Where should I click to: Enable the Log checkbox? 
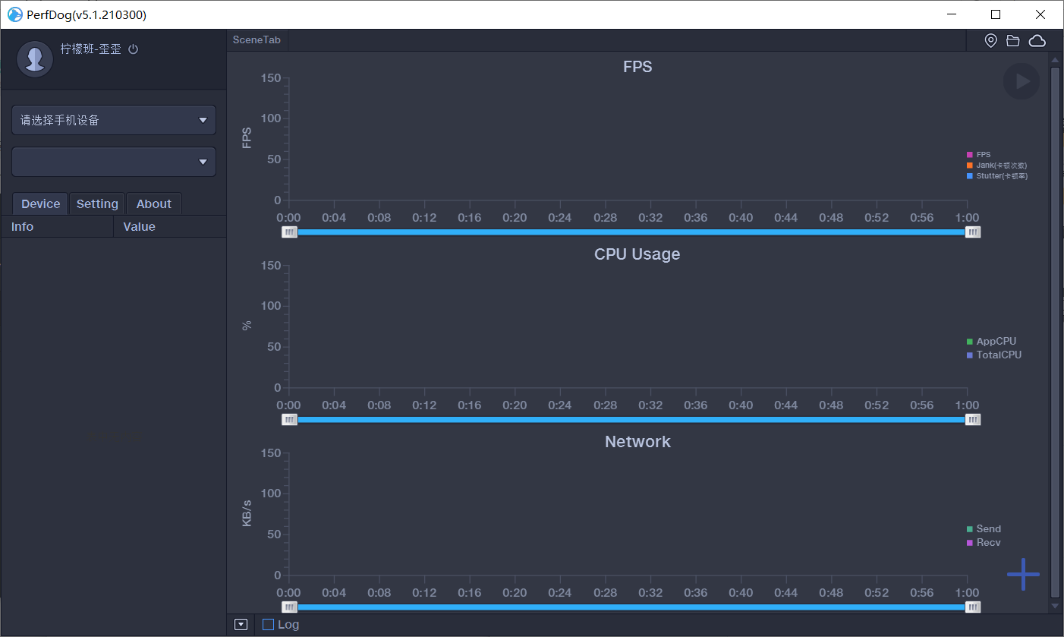(268, 625)
